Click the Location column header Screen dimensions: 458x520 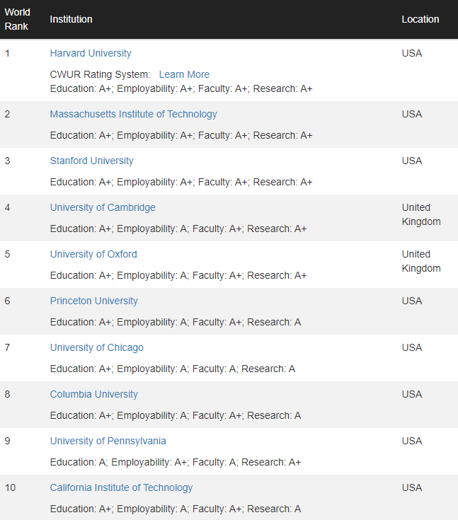(420, 19)
